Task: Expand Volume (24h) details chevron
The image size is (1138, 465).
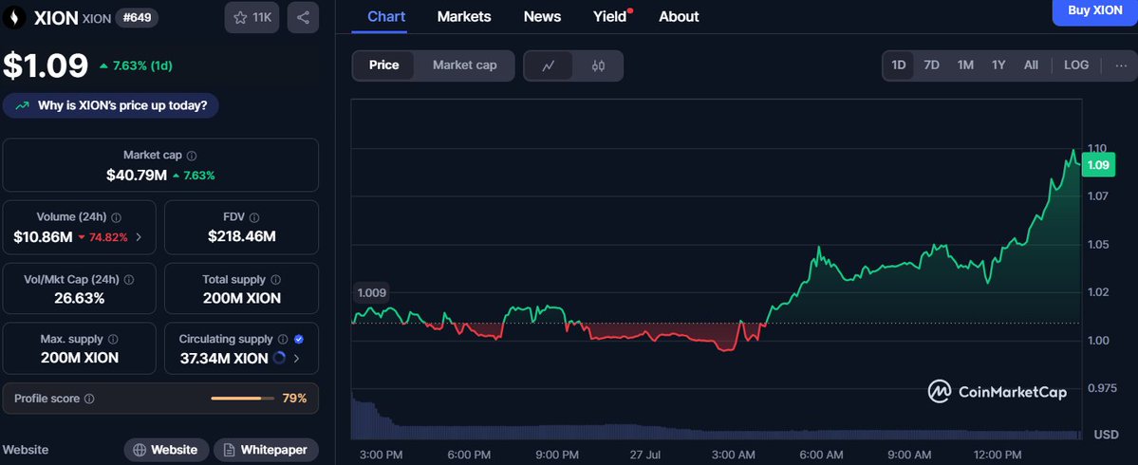Action: click(139, 236)
